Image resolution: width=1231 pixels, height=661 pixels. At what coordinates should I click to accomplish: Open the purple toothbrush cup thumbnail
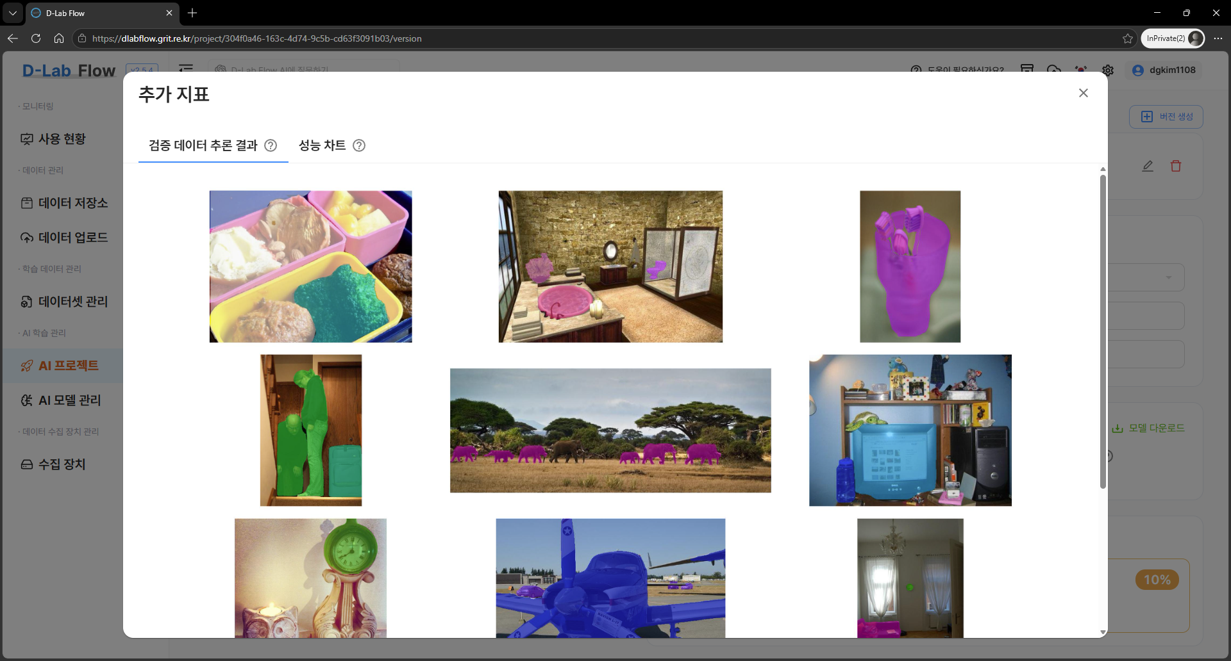(910, 266)
